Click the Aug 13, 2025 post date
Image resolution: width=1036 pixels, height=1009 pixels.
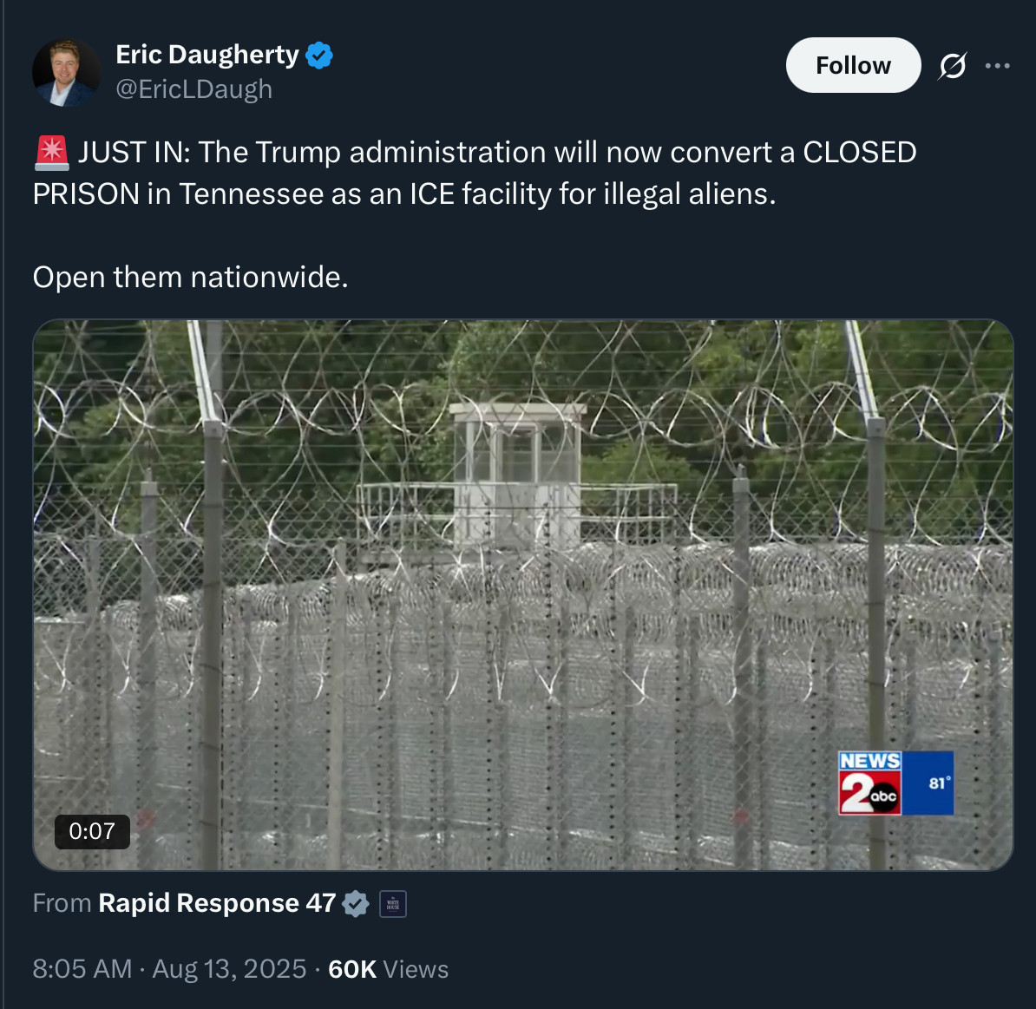click(229, 969)
